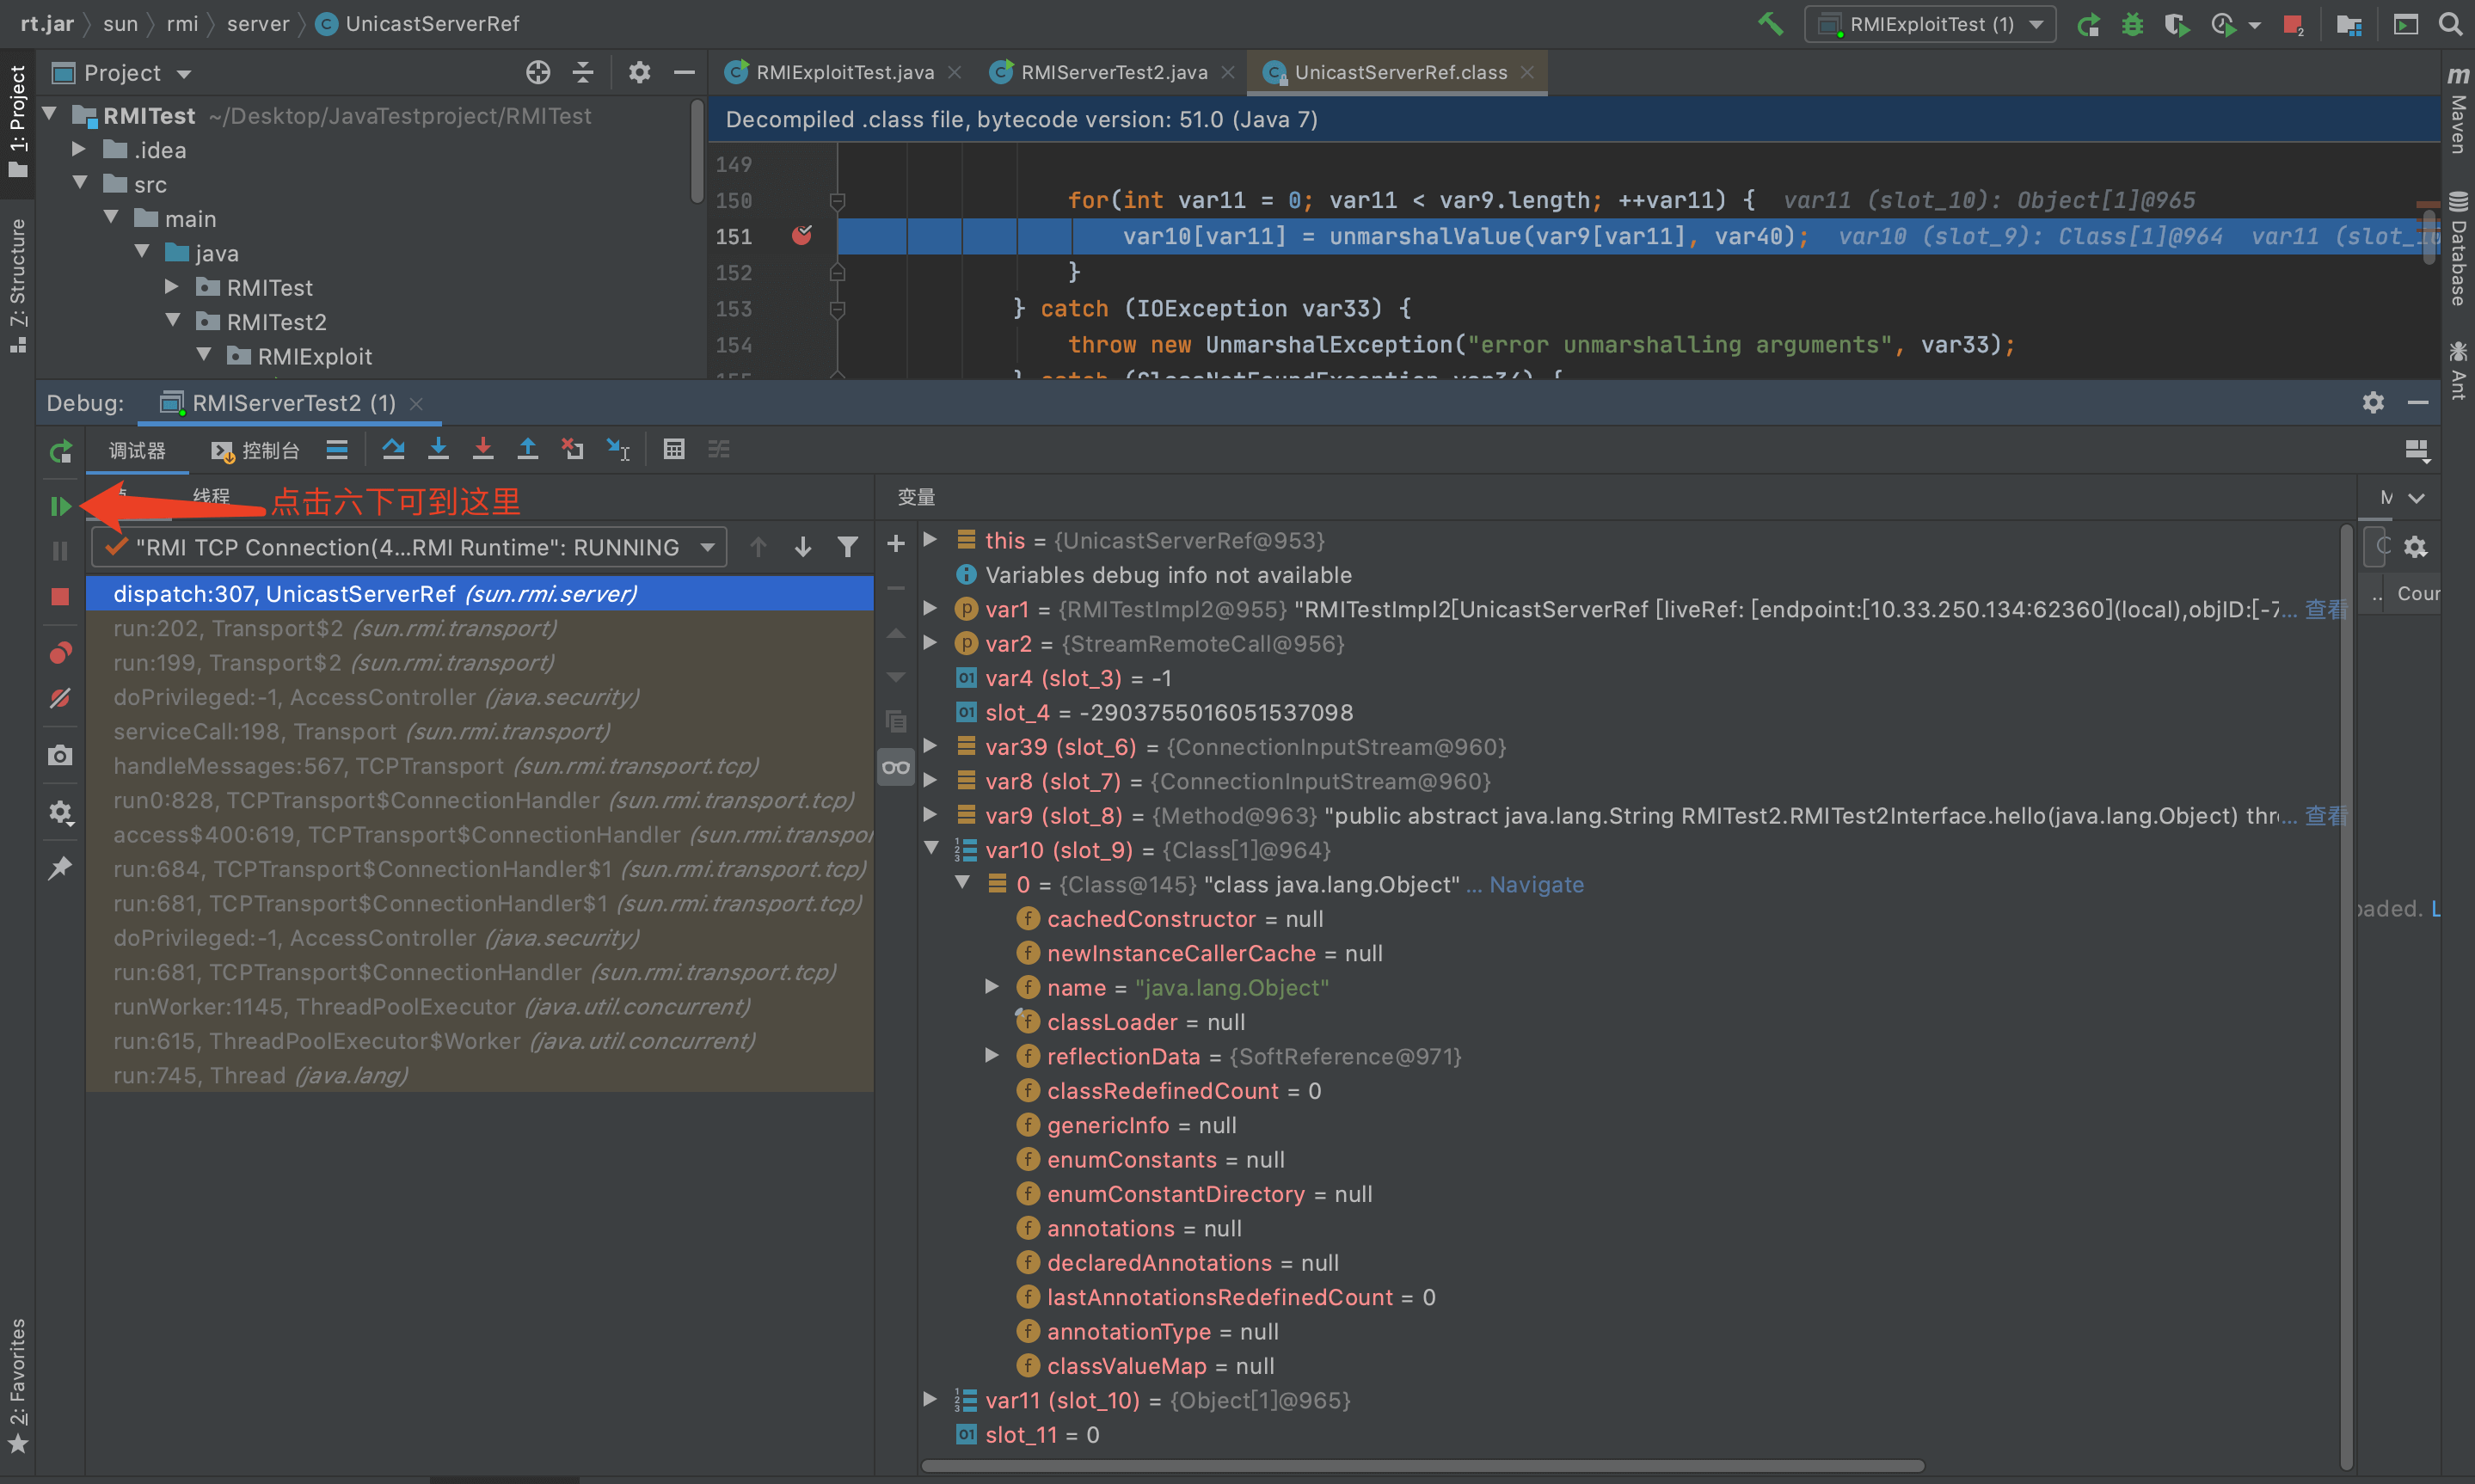Click 查看 link on var1 row
The height and width of the screenshot is (1484, 2475).
[2324, 609]
